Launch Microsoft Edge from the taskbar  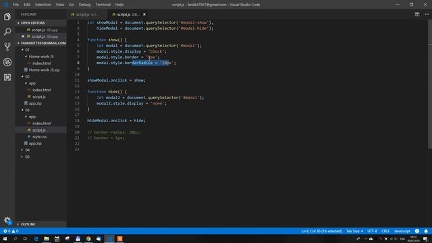(36, 238)
